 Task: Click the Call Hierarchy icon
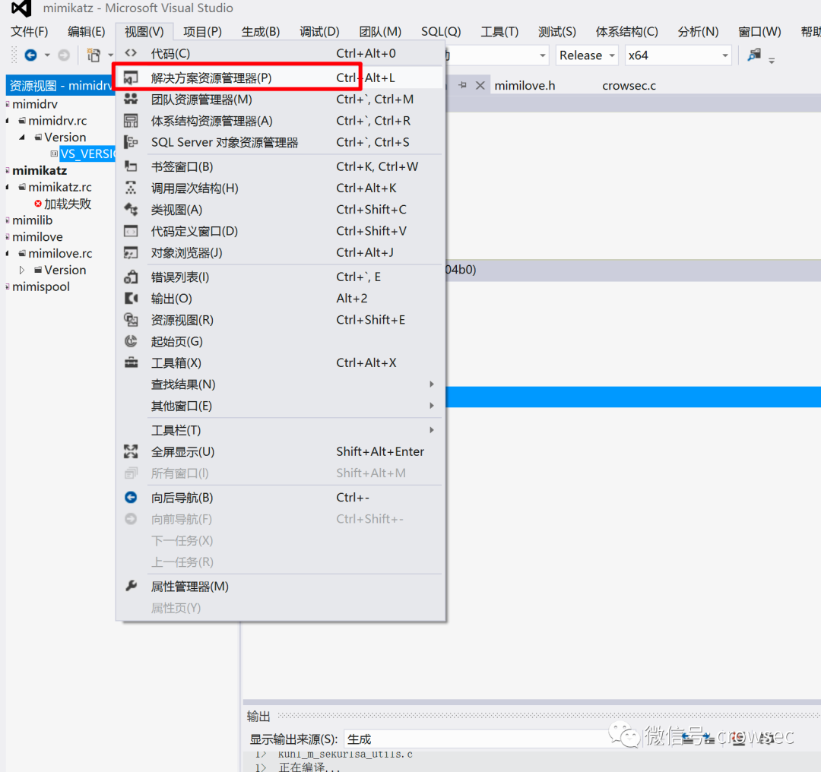click(131, 188)
